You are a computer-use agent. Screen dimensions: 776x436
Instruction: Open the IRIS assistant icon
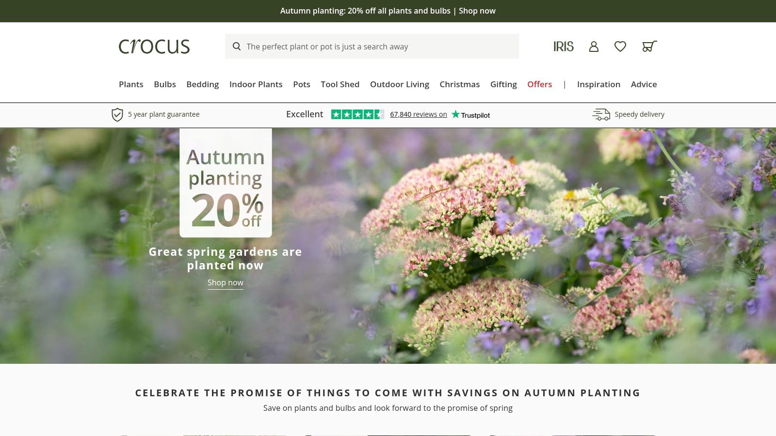coord(564,47)
